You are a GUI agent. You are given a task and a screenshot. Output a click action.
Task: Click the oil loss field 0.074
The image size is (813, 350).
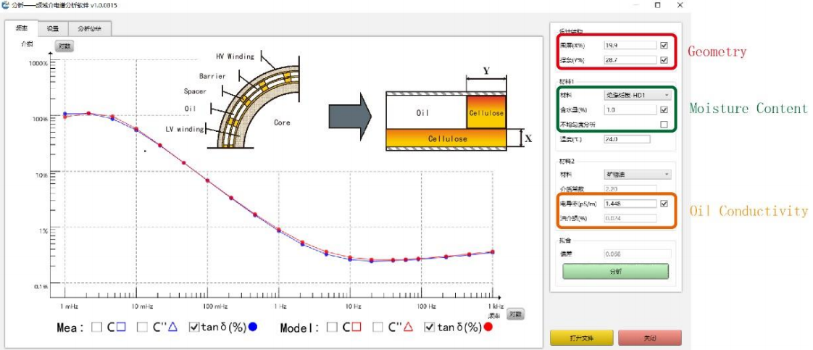point(630,218)
